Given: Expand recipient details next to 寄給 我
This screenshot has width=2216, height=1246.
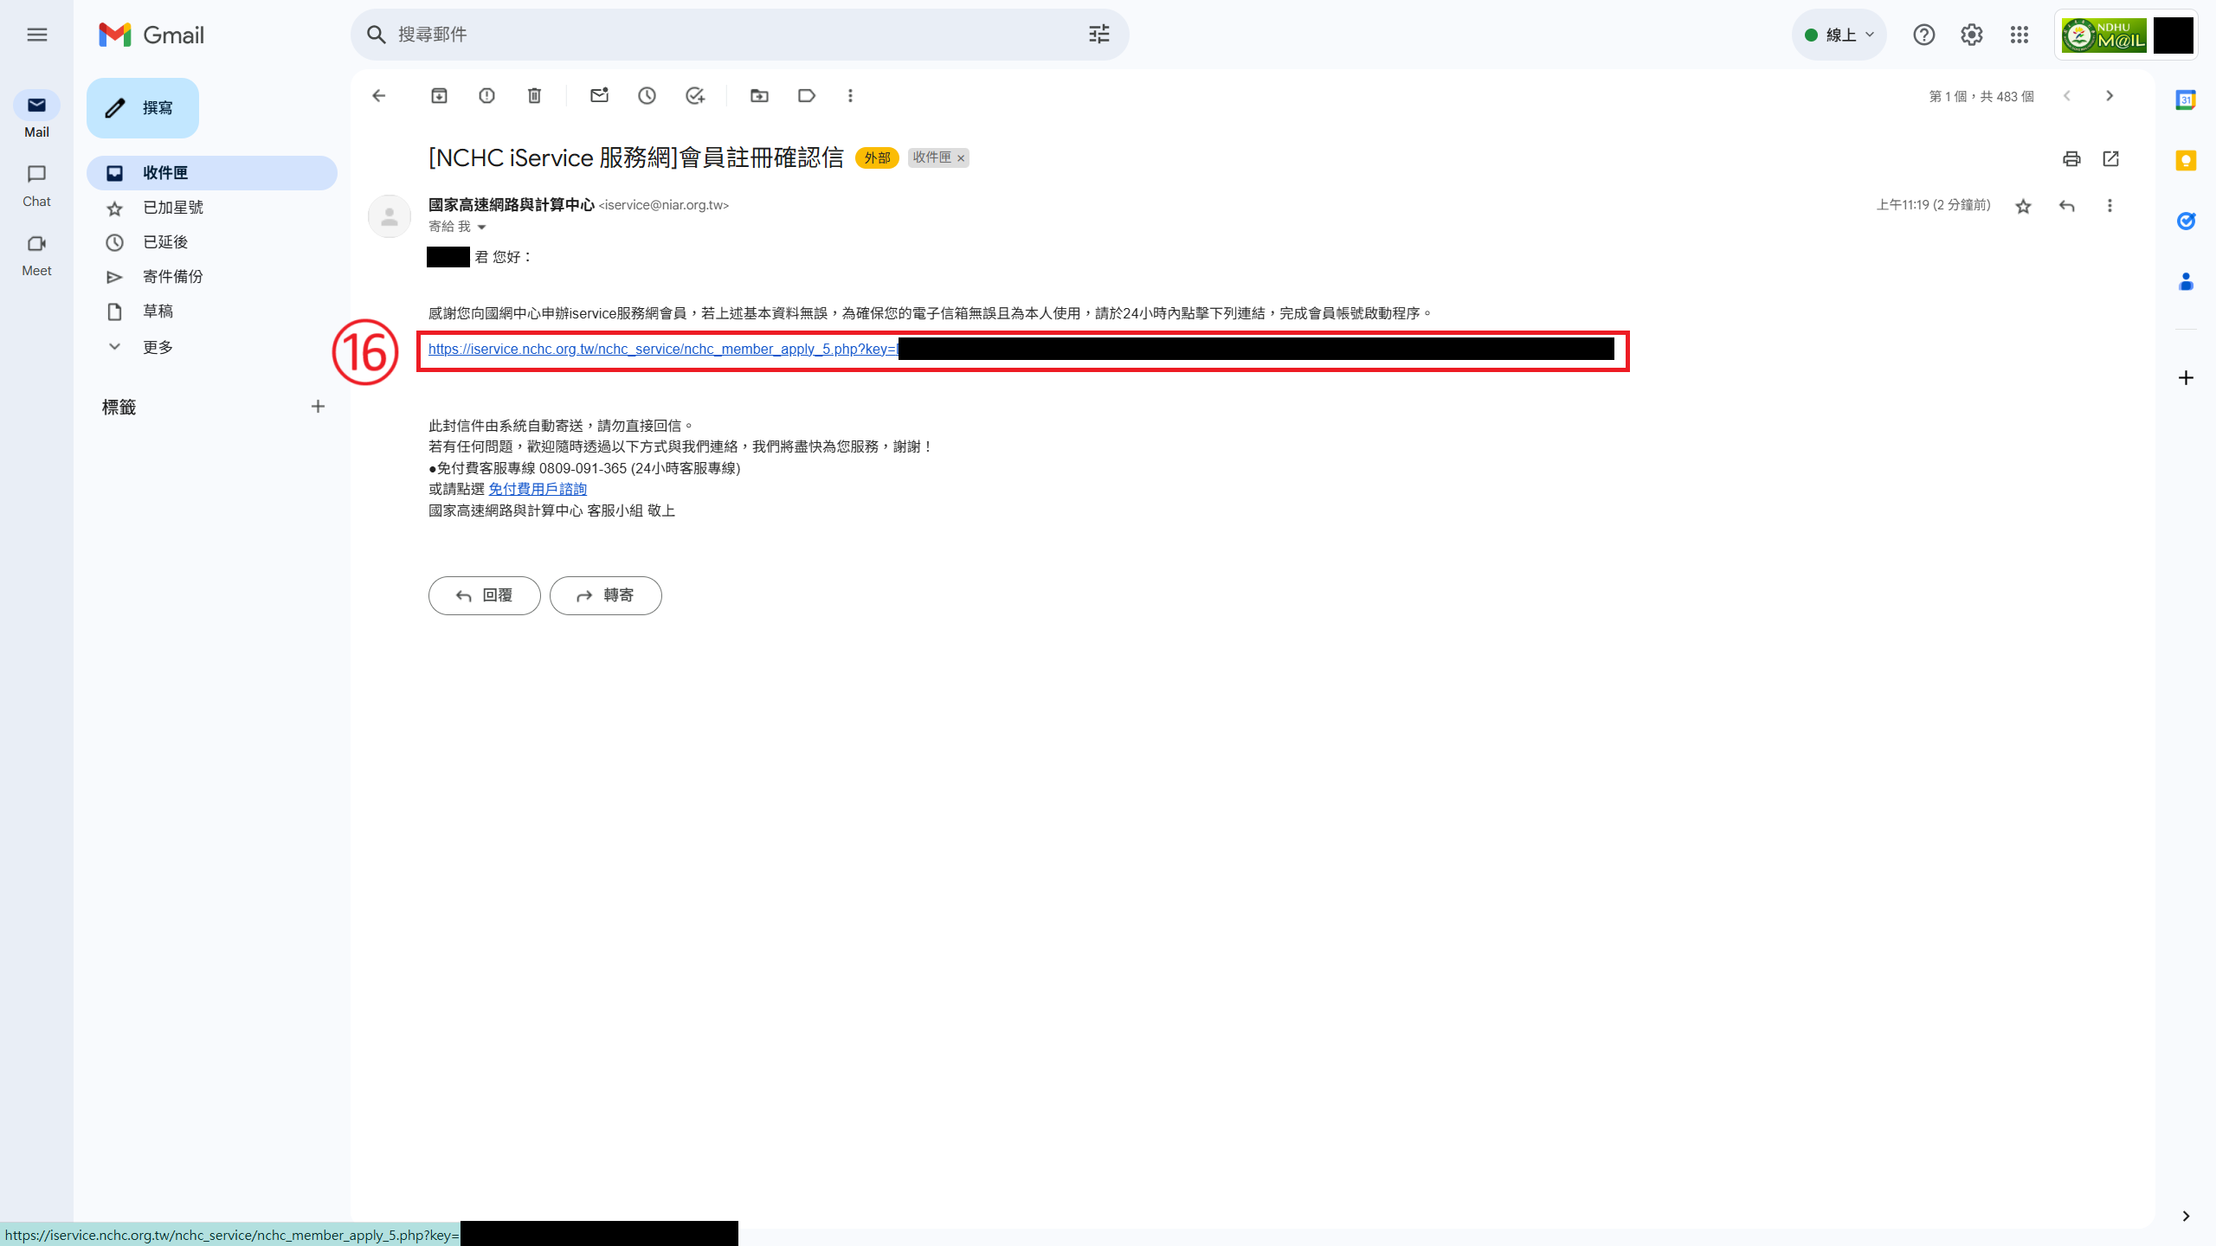Looking at the screenshot, I should point(482,228).
